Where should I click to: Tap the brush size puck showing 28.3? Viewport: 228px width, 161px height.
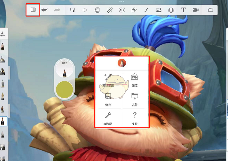(x=64, y=69)
